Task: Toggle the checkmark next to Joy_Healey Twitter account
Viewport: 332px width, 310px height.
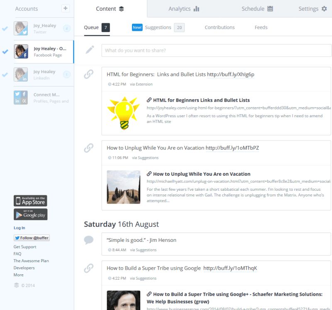Action: coord(5,29)
